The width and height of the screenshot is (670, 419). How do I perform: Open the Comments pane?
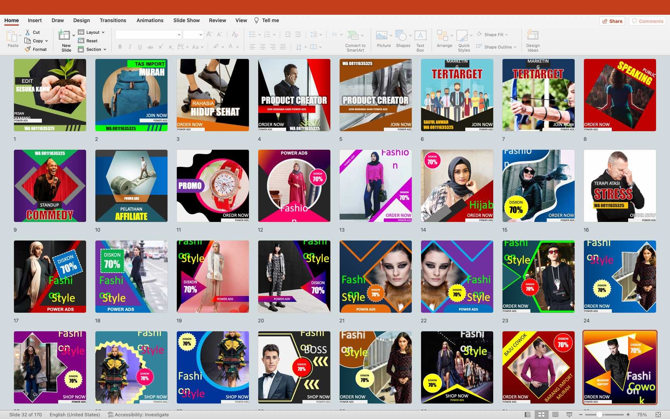click(x=648, y=21)
